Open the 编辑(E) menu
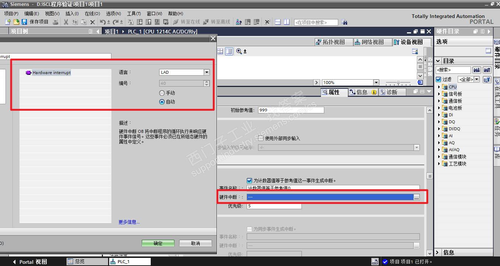Image resolution: width=500 pixels, height=266 pixels. click(32, 14)
